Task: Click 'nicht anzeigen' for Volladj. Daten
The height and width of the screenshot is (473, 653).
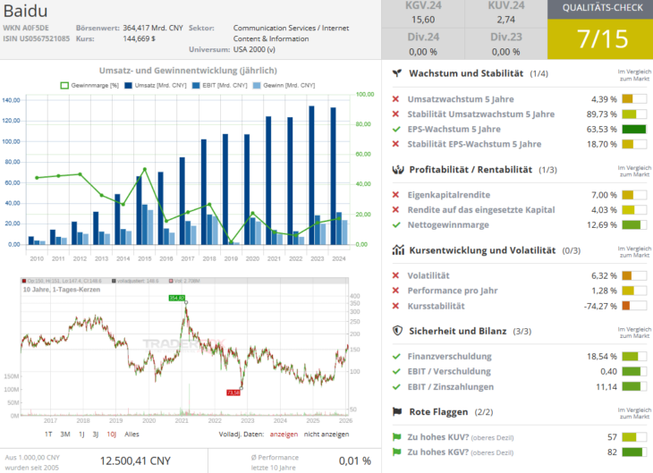Action: tap(327, 434)
